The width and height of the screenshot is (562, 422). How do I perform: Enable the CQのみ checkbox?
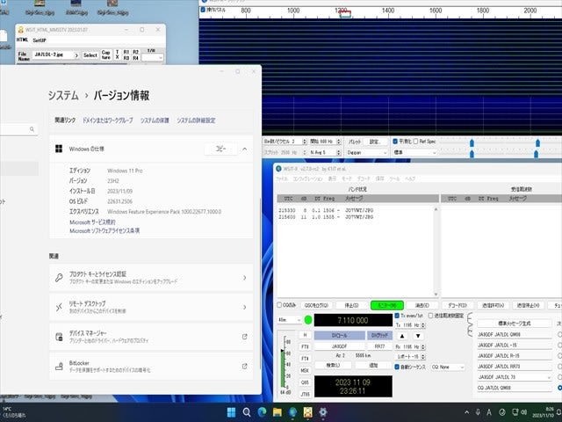[x=279, y=305]
